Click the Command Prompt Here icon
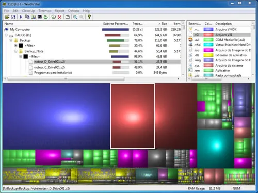 40,17
